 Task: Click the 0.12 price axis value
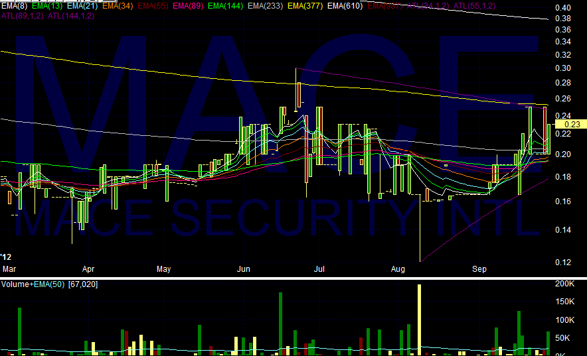point(563,263)
